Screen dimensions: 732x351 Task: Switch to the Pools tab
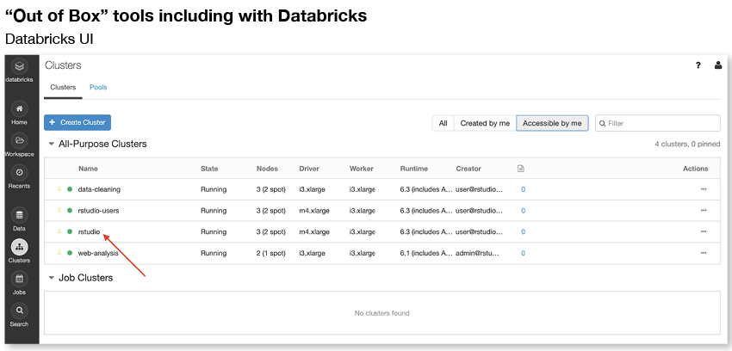coord(98,87)
